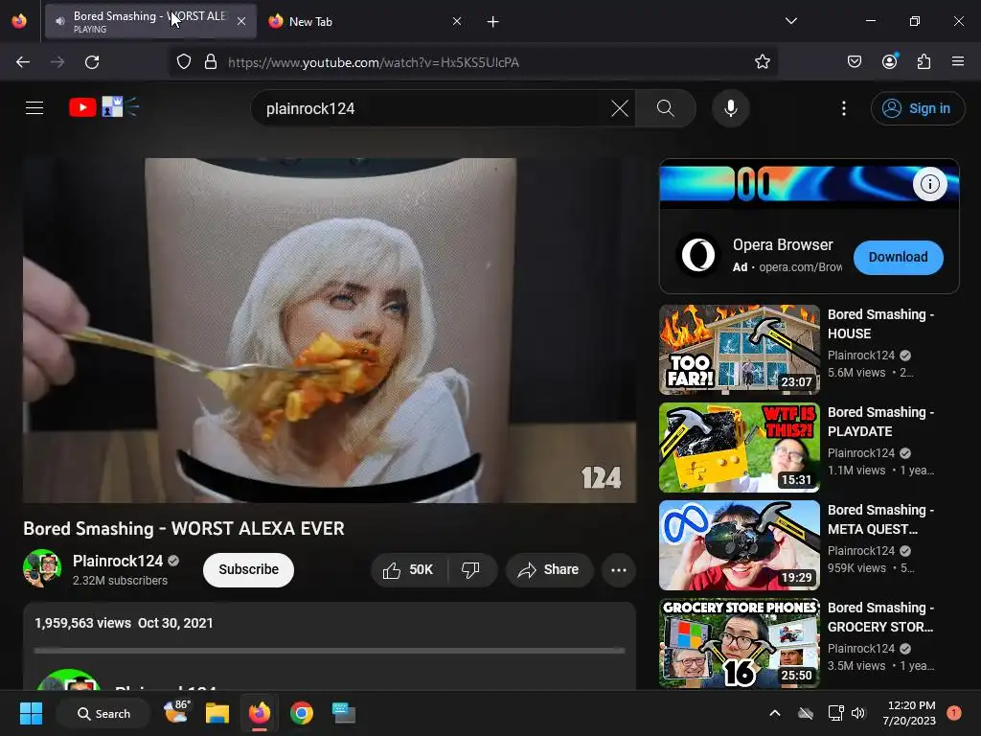Like the video with 50K likes
981x736 pixels.
click(410, 570)
